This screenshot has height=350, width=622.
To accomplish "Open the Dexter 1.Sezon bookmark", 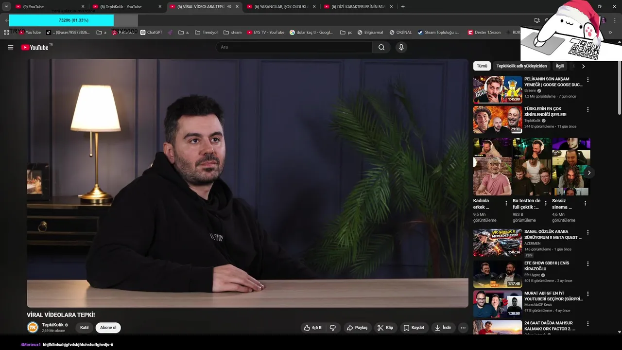I will (x=484, y=33).
